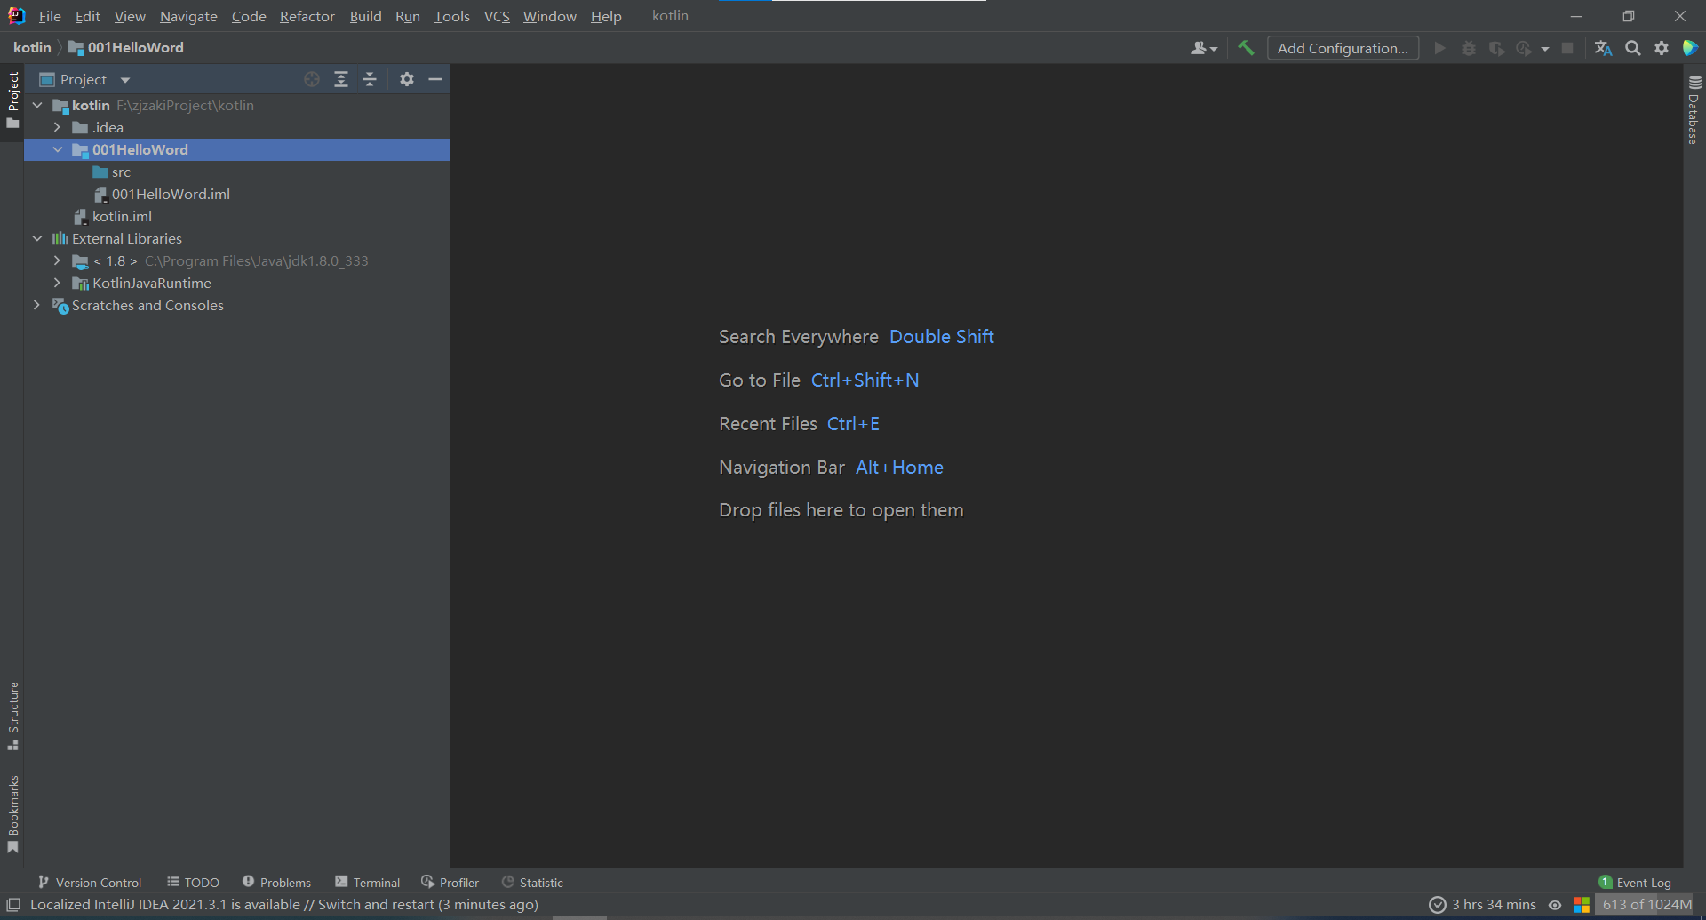Open Search Everywhere magnifier icon

1633,48
